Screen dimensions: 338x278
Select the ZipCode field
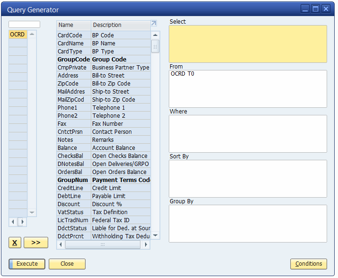tap(74, 84)
